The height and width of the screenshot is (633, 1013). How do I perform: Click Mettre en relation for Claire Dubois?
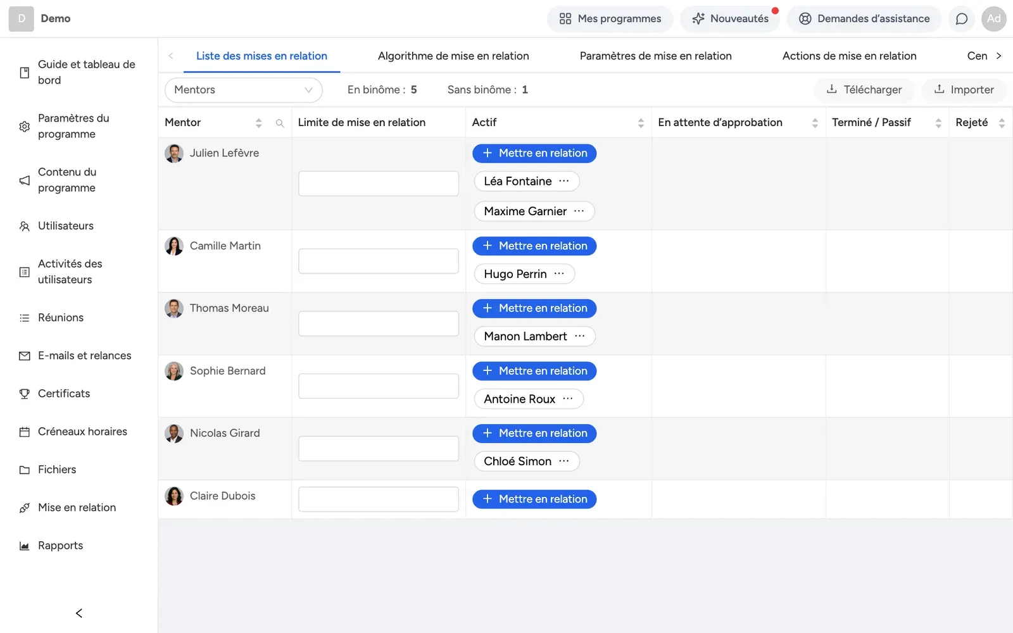click(534, 499)
